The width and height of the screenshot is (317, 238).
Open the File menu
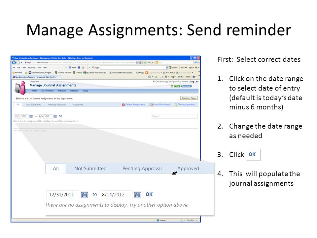14,67
